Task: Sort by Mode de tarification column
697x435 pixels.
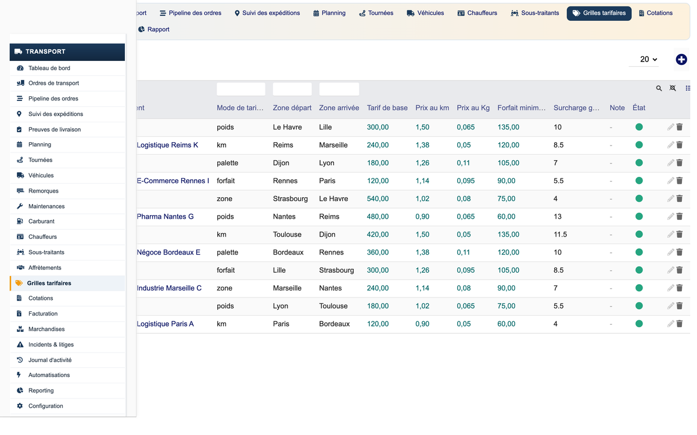Action: pos(240,108)
